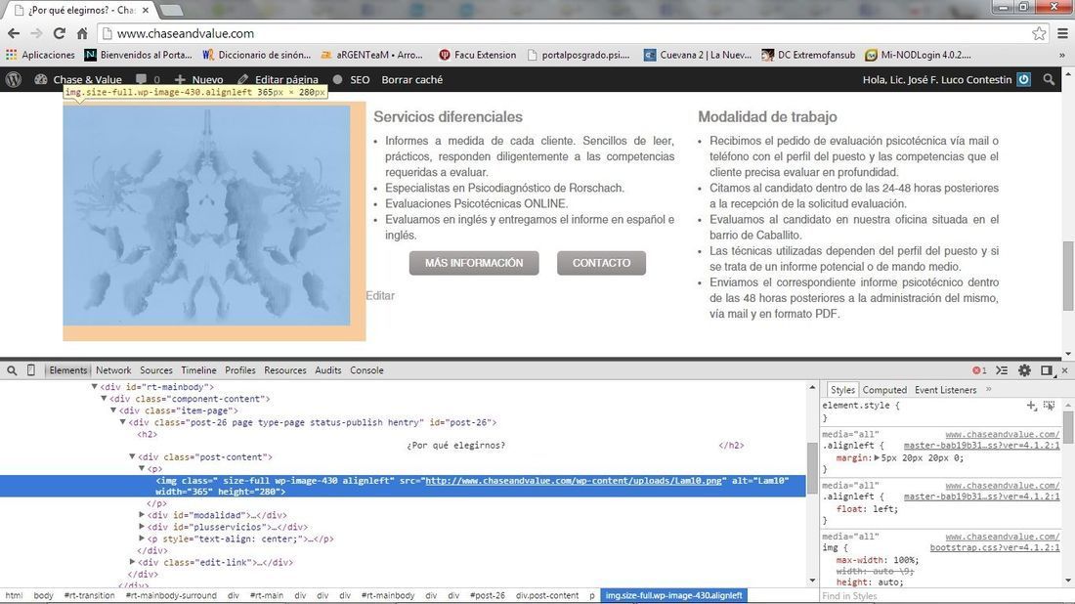Expand the margin property triangle
The height and width of the screenshot is (604, 1075).
(x=877, y=457)
